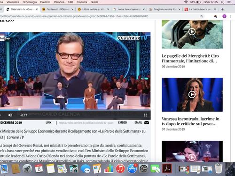The width and height of the screenshot is (235, 176).
Task: Click the video LINK url field
Action: click(x=86, y=123)
